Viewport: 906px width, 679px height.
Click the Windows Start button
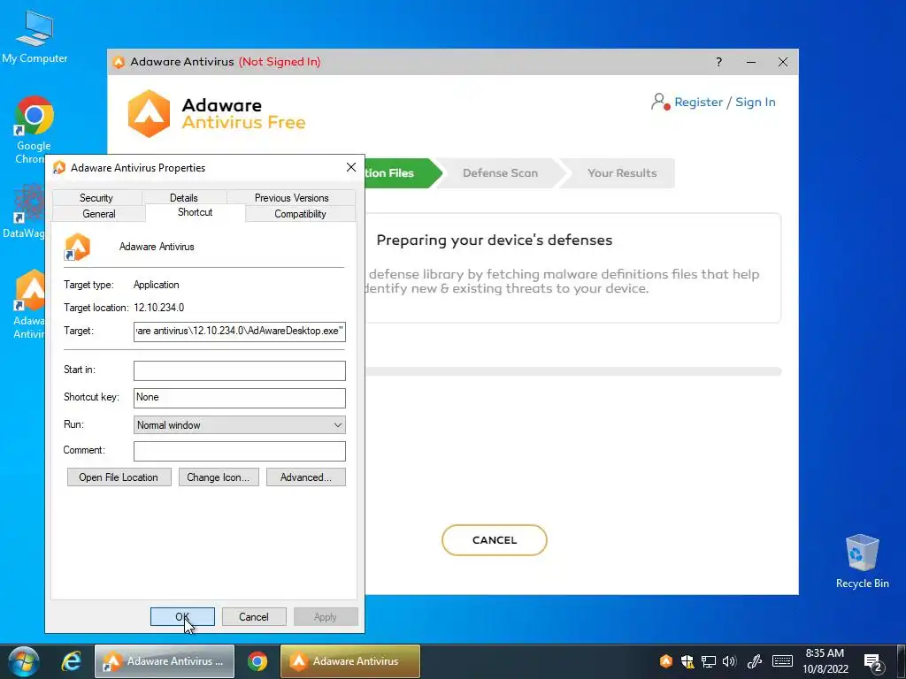pyautogui.click(x=23, y=661)
